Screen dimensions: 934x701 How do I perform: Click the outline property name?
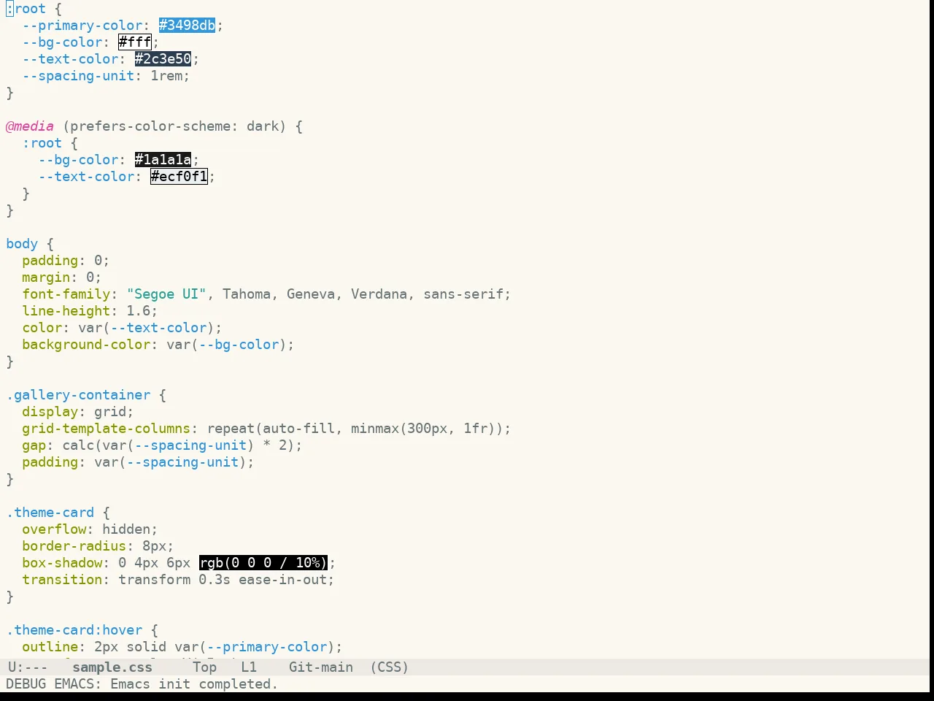pyautogui.click(x=50, y=647)
